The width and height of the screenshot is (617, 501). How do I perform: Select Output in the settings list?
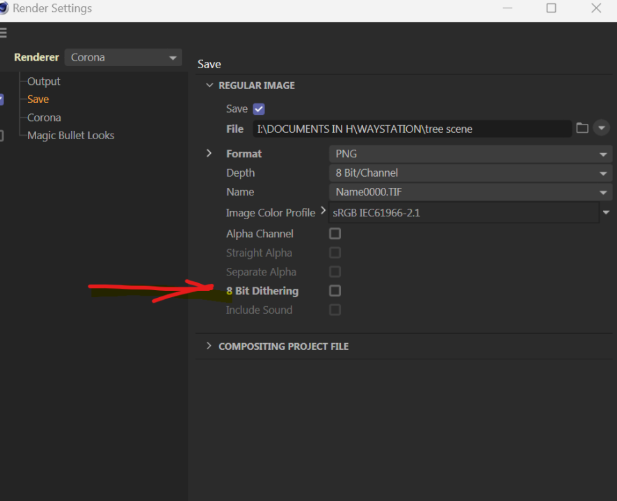click(x=44, y=81)
